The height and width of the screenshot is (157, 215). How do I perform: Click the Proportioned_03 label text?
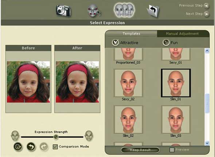(x=128, y=63)
